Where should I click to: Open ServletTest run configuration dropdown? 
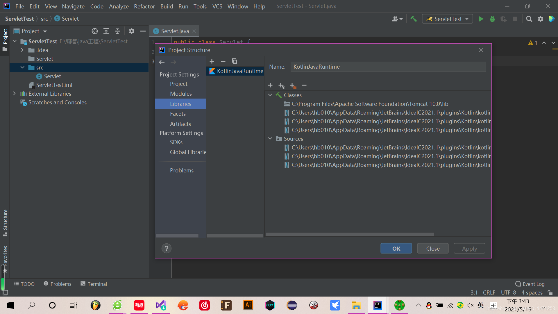448,19
